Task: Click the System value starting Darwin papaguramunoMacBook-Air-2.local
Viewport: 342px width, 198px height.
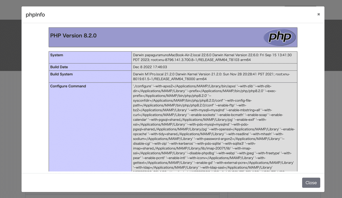Action: tap(214, 57)
